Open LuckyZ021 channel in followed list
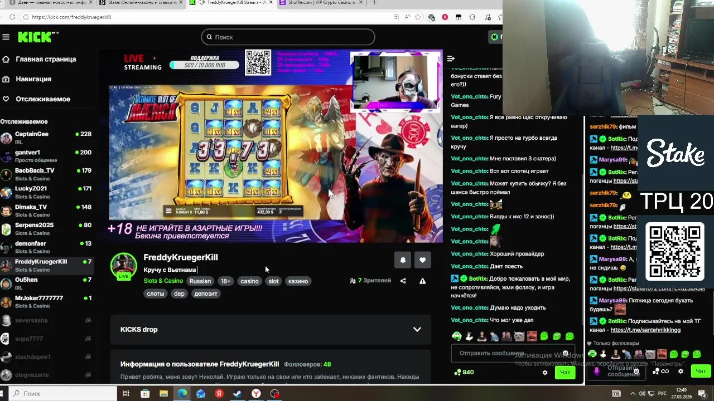 coord(47,192)
